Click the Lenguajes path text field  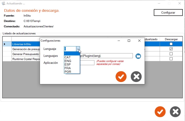tap(106, 56)
